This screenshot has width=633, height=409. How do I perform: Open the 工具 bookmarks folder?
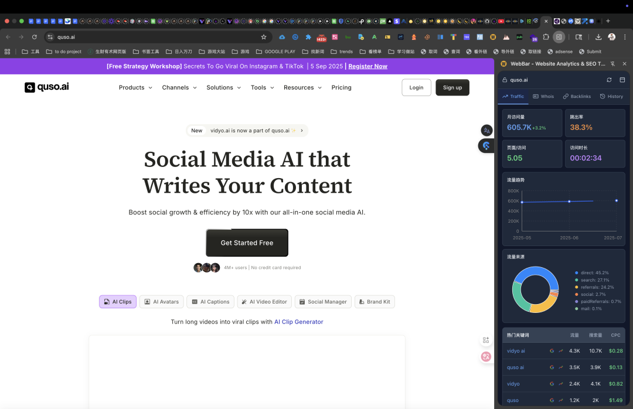(30, 52)
